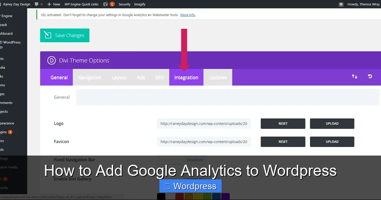Pick the red color swatch

180,196
